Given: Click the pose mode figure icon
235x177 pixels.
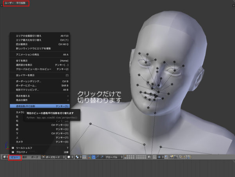Looking at the screenshot, I should (43, 157).
